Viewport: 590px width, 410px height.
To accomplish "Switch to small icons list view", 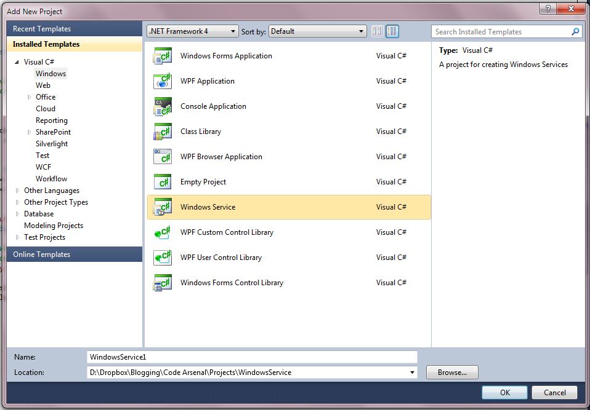I will pyautogui.click(x=377, y=31).
